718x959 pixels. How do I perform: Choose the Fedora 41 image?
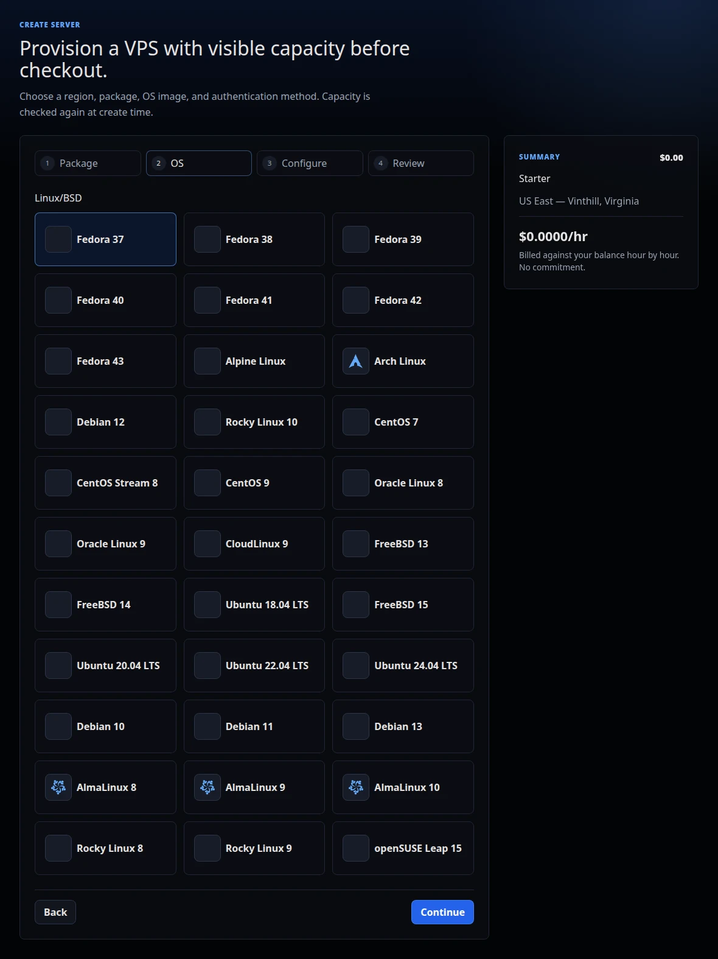coord(254,300)
